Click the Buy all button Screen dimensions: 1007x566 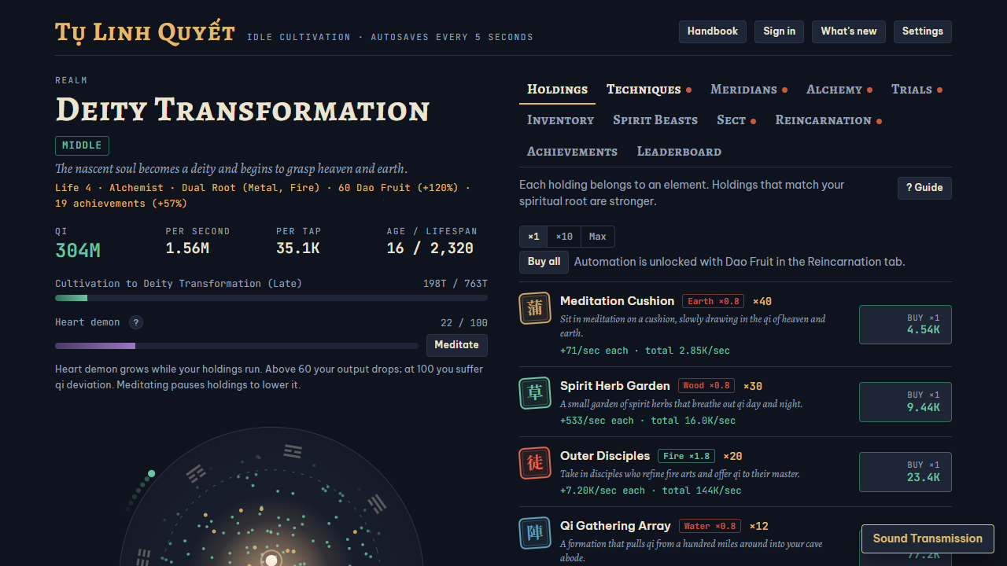tap(544, 262)
